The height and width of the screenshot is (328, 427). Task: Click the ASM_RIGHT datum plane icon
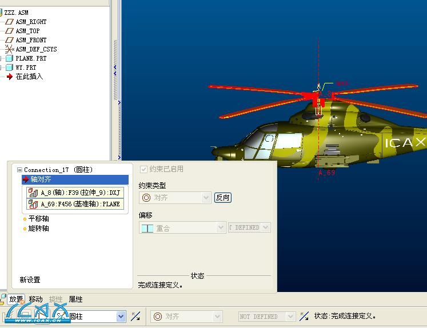(10, 22)
